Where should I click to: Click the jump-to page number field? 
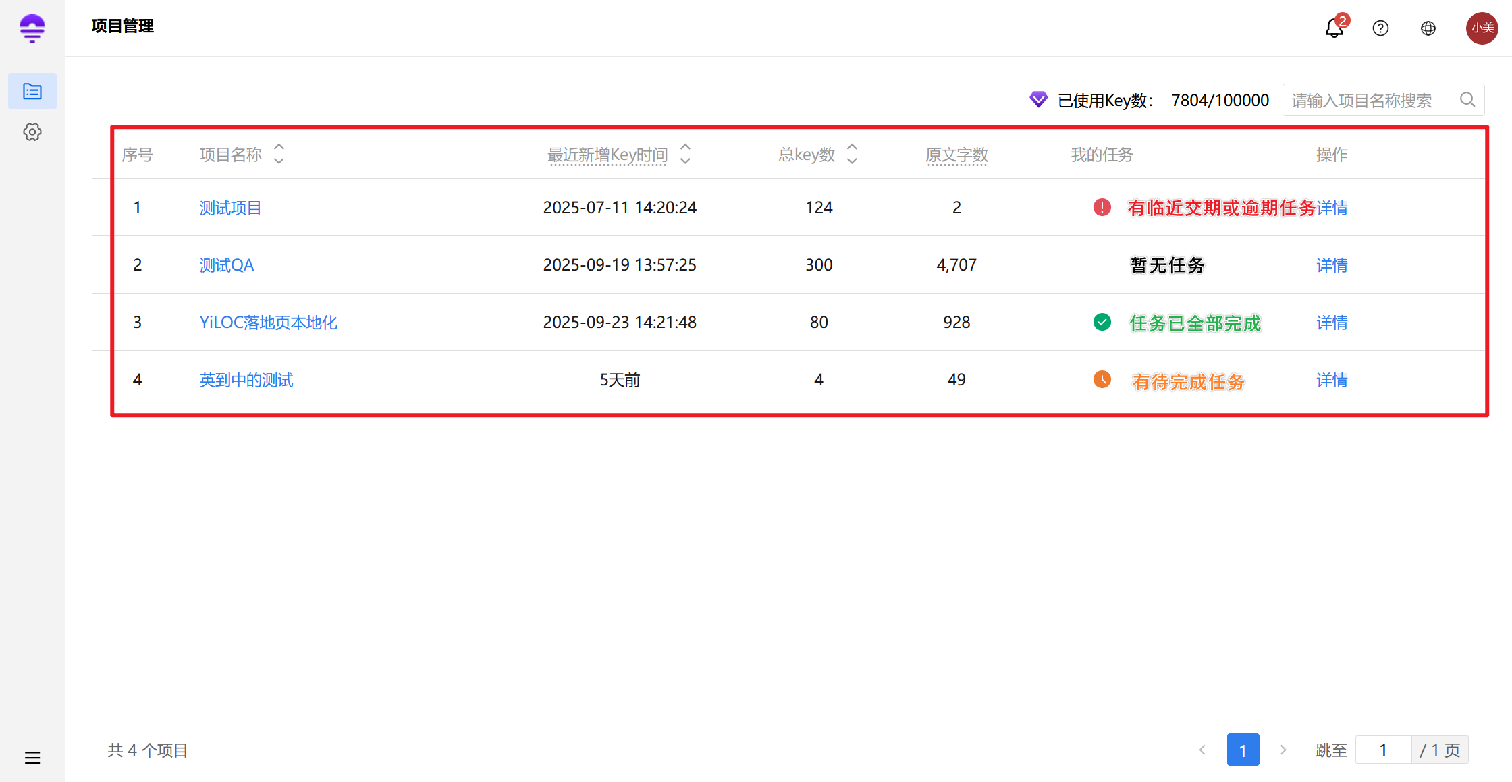tap(1382, 750)
